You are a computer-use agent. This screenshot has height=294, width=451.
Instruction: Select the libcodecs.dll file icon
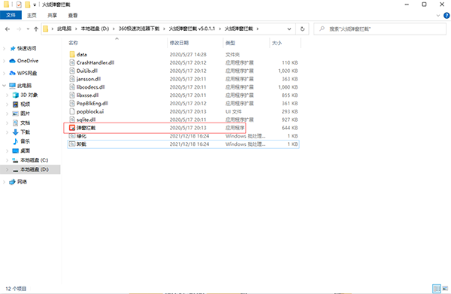[72, 87]
